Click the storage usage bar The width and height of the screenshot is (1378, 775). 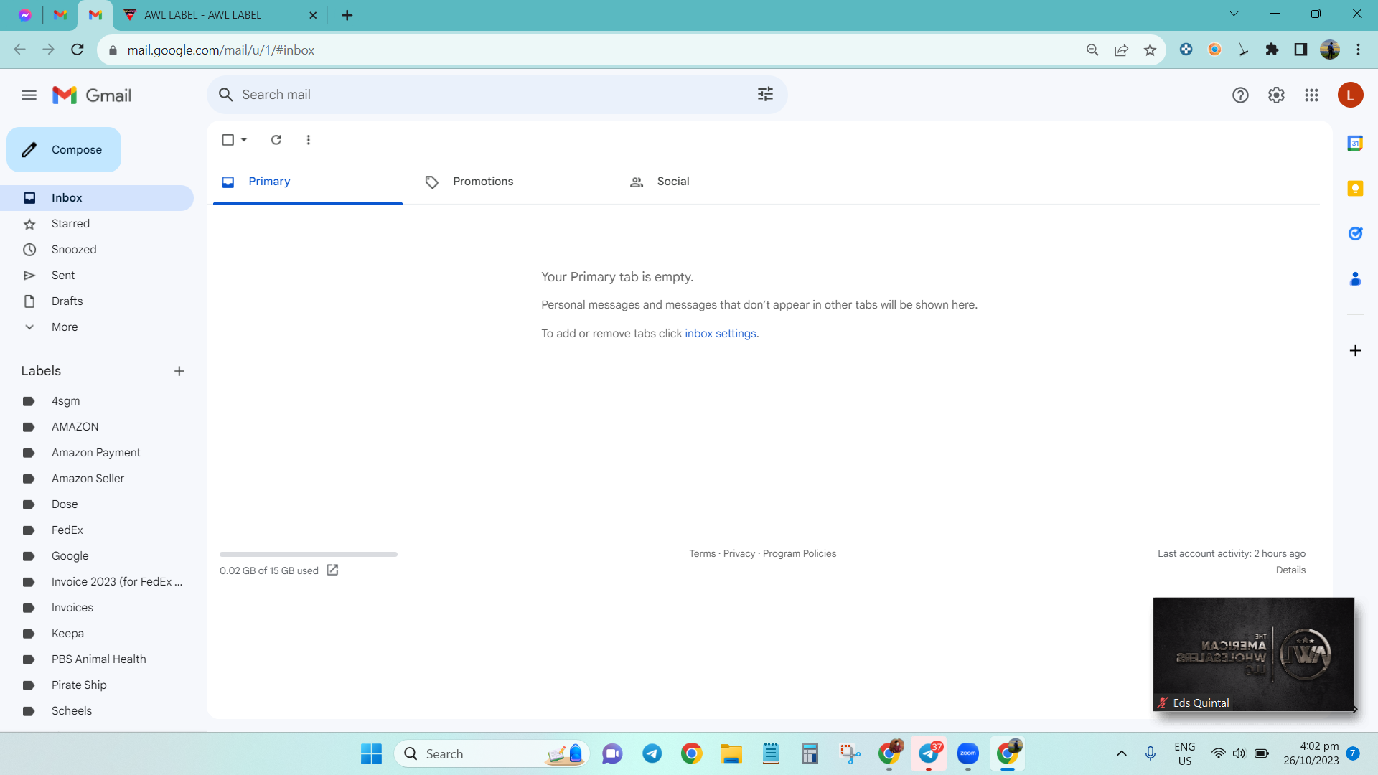pyautogui.click(x=309, y=555)
